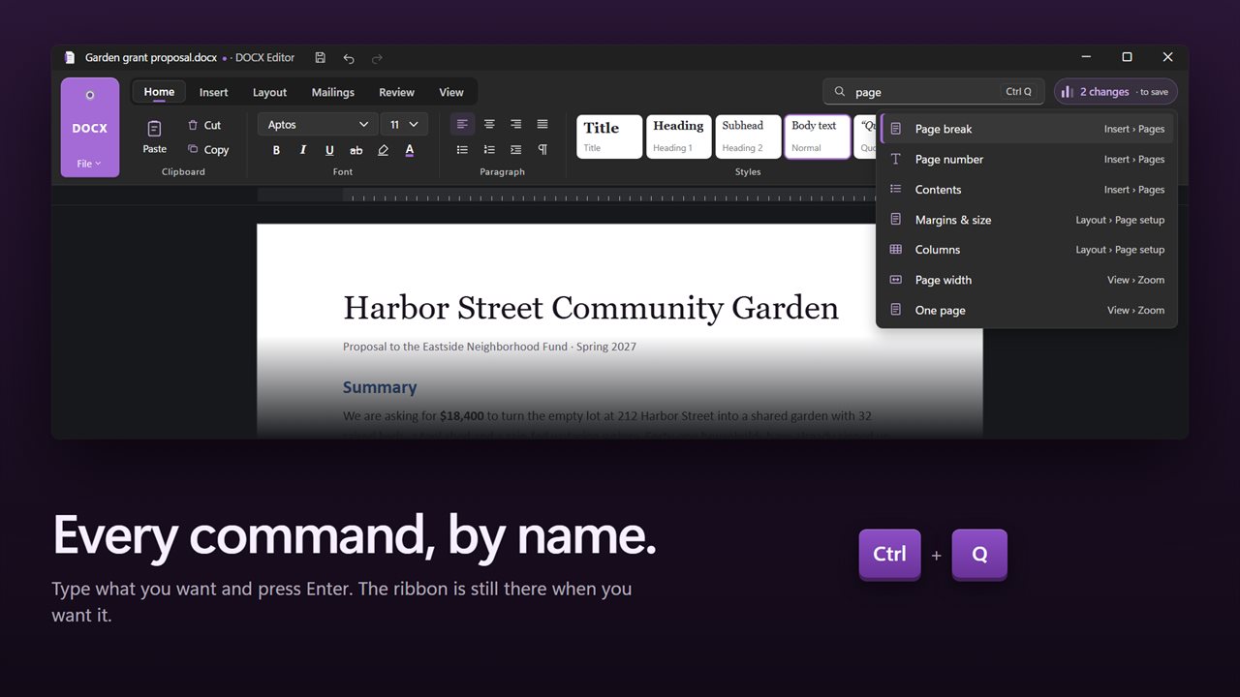Viewport: 1240px width, 697px height.
Task: Insert a bulleted list
Action: click(463, 150)
